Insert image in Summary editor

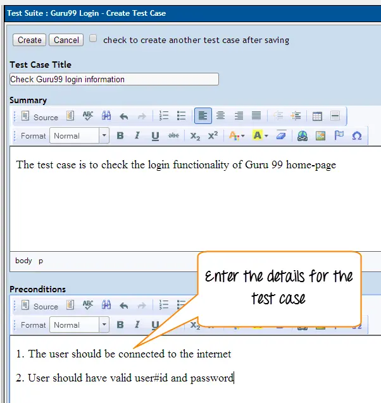coord(320,135)
